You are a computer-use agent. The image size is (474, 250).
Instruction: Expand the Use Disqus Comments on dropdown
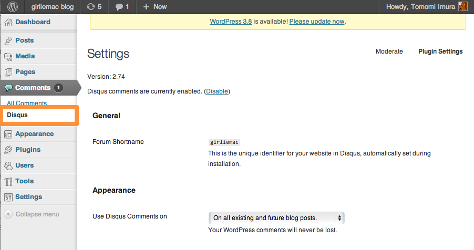tap(276, 218)
